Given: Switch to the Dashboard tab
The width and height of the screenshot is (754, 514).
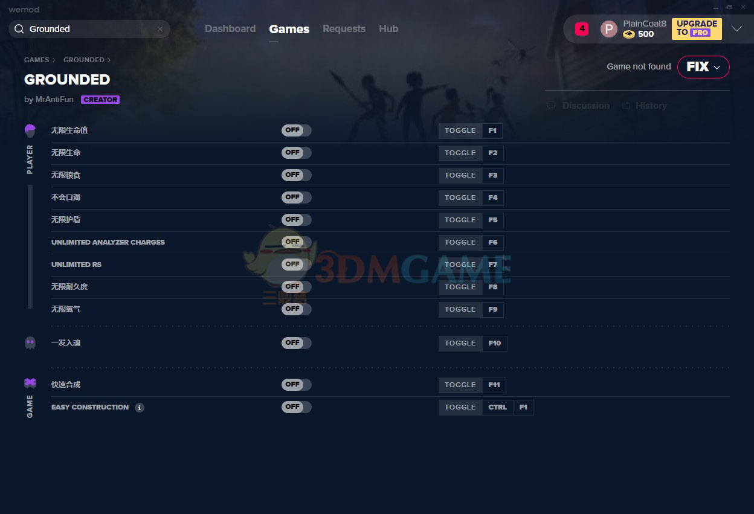Looking at the screenshot, I should point(230,29).
